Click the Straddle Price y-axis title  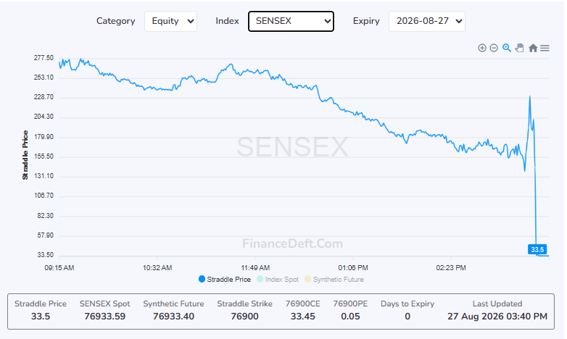pos(25,155)
